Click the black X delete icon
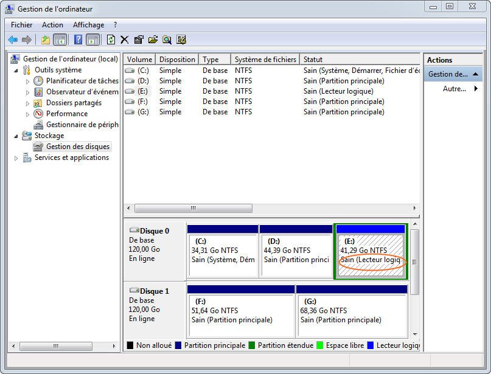Viewport: 491px width, 374px height. click(x=125, y=40)
